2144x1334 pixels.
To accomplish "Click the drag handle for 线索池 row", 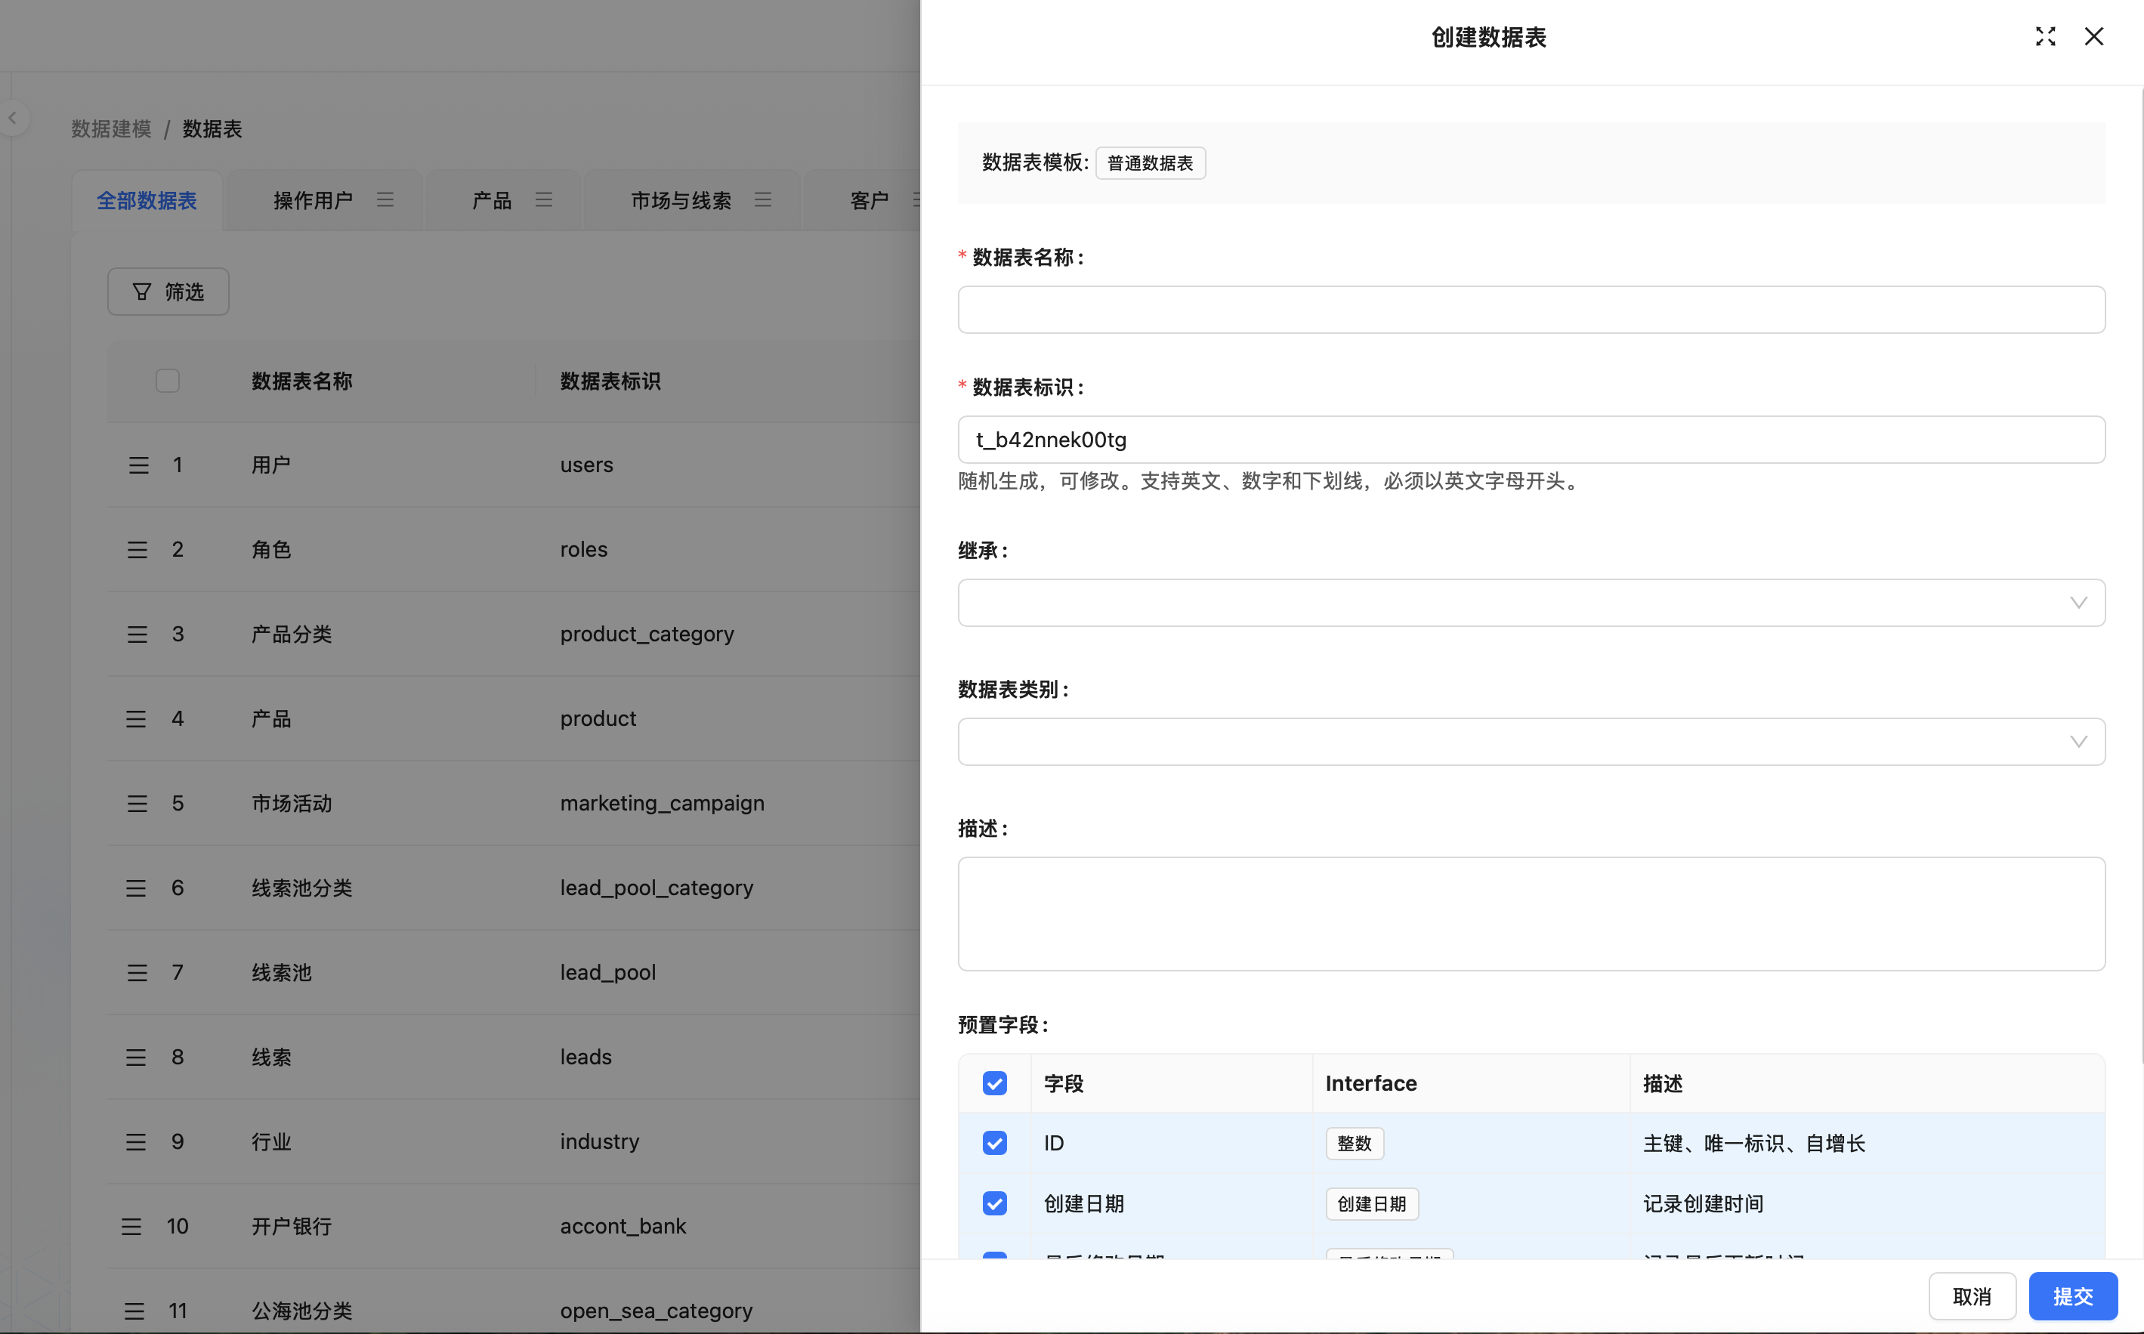I will coord(137,972).
